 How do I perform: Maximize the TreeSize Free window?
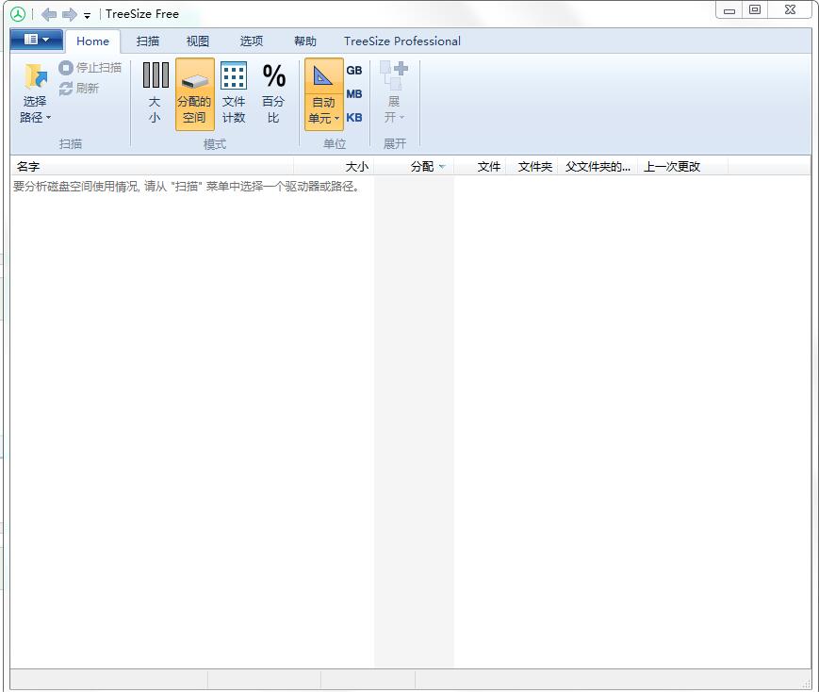pyautogui.click(x=755, y=10)
